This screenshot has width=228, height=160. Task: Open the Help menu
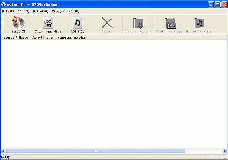(73, 11)
